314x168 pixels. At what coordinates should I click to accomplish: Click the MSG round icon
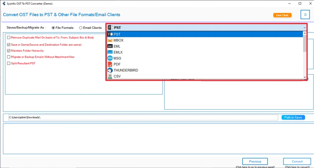click(x=110, y=58)
